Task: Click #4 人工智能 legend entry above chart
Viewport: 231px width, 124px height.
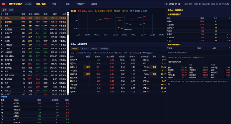Action: tap(138, 11)
